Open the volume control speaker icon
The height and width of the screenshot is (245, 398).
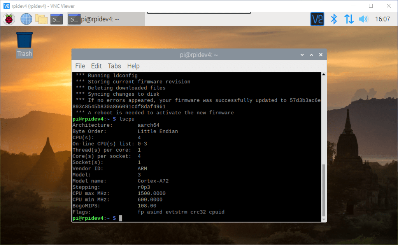[x=363, y=19]
